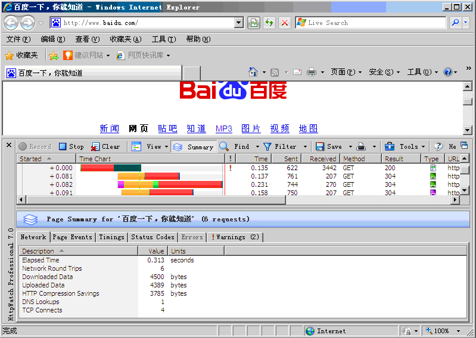The height and width of the screenshot is (338, 476).
Task: Expand command bar overflow chevron
Action: (x=468, y=68)
